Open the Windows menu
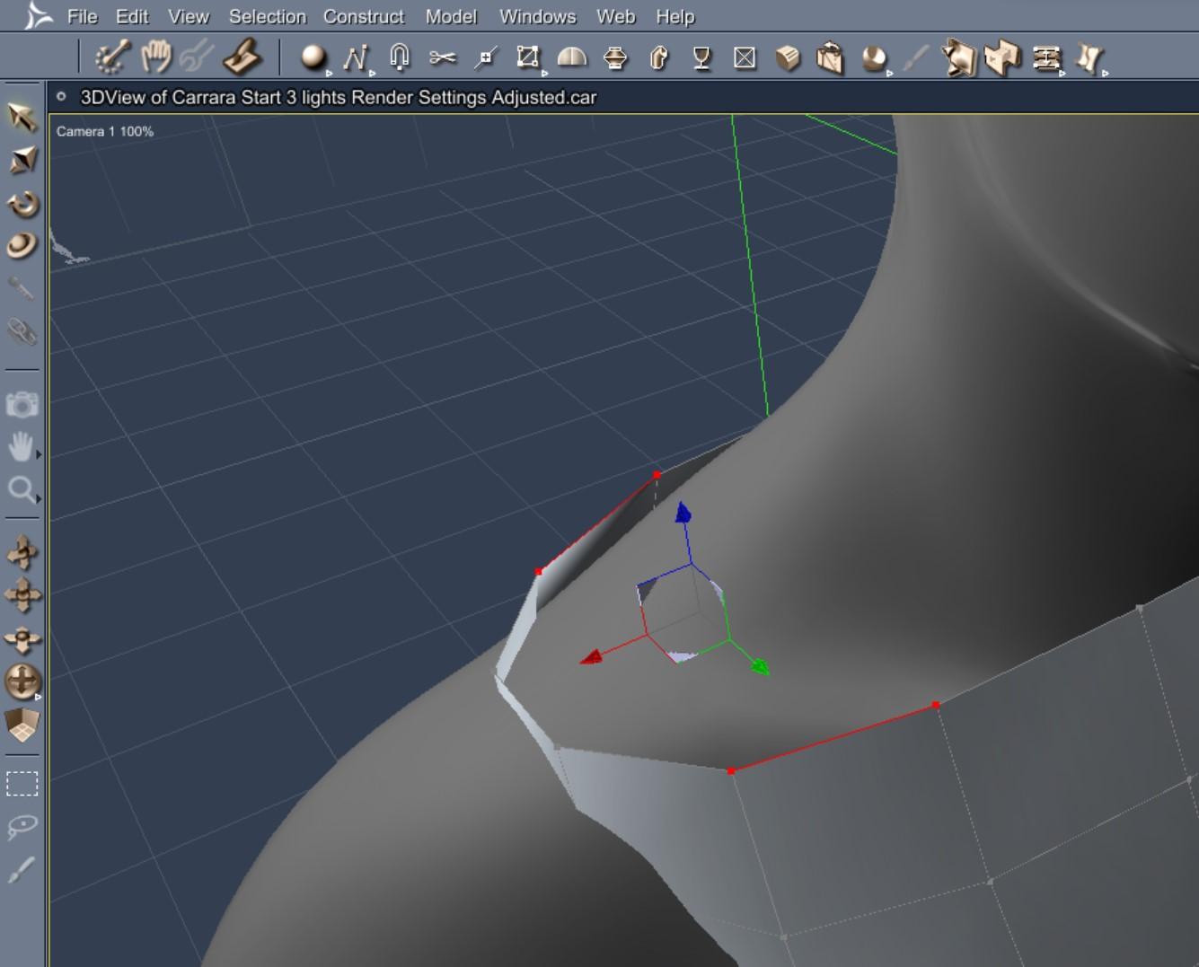The height and width of the screenshot is (967, 1199). coord(537,16)
